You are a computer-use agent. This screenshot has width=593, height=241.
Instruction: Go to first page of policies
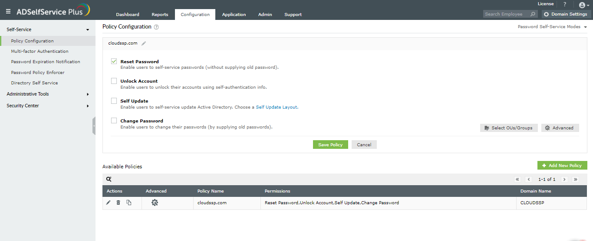pos(517,179)
